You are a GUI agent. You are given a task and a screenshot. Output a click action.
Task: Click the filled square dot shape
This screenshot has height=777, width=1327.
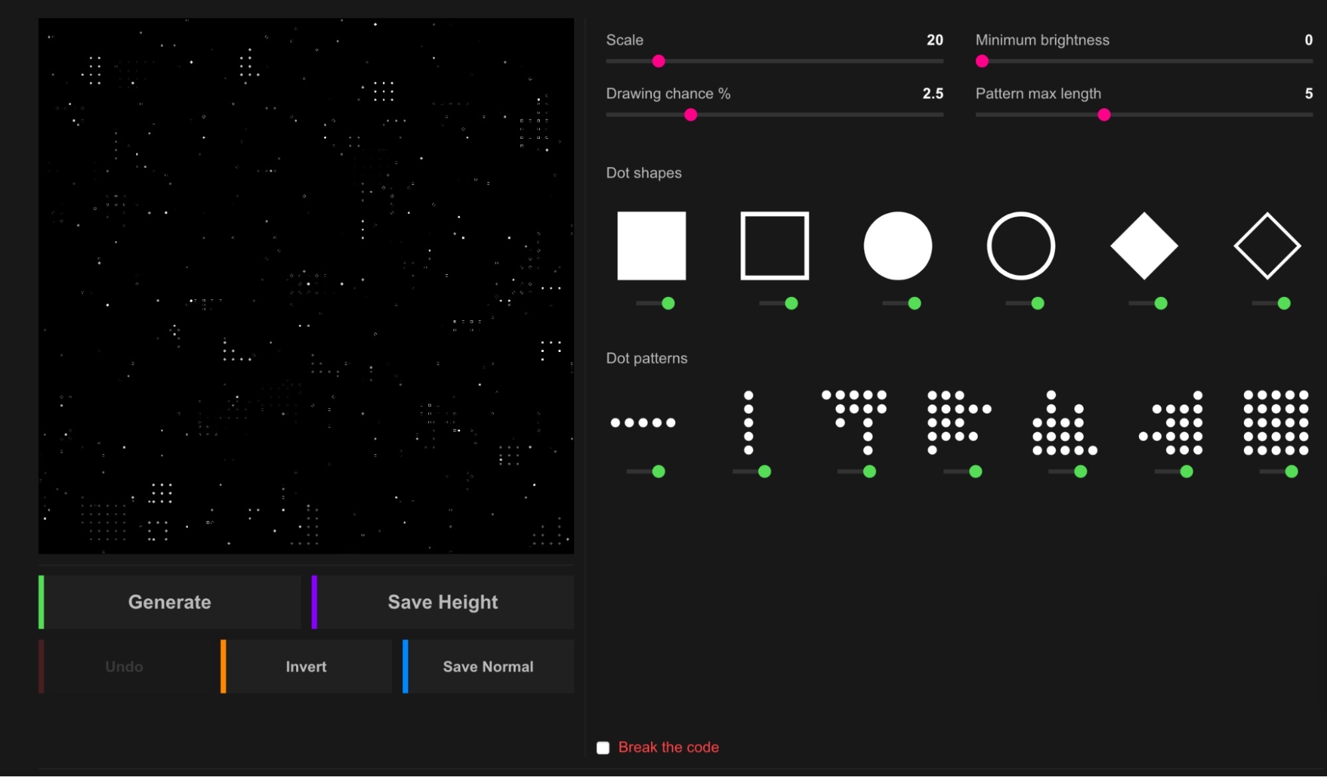pyautogui.click(x=651, y=246)
